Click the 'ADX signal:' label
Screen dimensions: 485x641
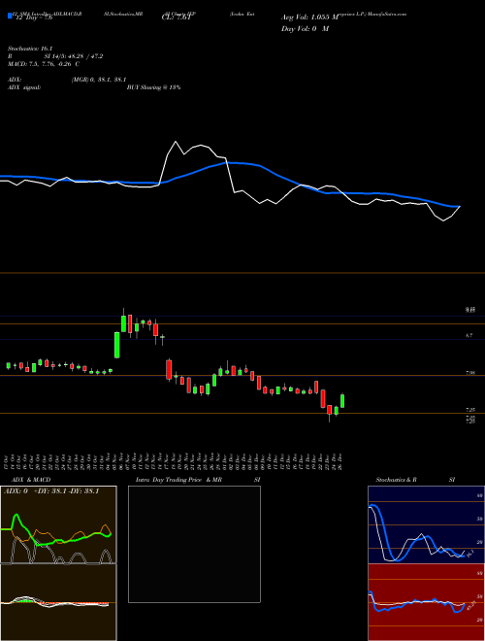coord(24,87)
